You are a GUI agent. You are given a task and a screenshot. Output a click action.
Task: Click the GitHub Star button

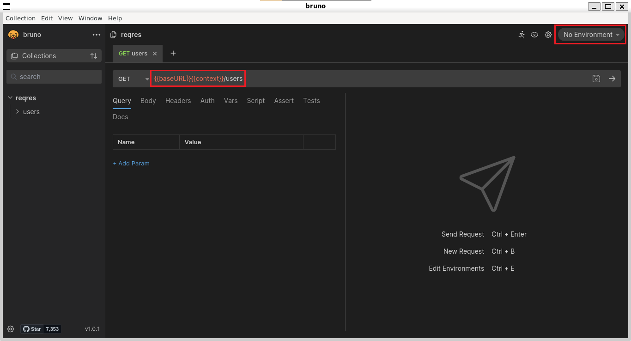31,329
